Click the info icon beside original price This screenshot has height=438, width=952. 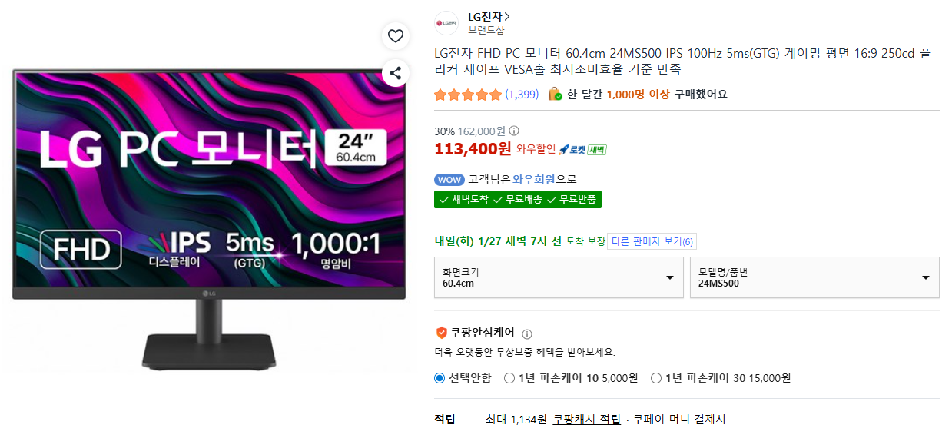(515, 131)
